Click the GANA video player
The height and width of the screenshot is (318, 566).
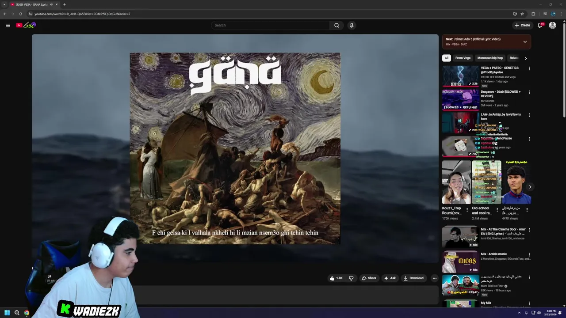click(235, 148)
